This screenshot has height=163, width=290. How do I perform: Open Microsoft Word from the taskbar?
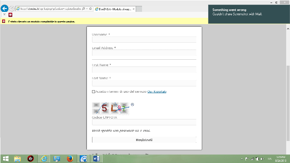click(96, 159)
